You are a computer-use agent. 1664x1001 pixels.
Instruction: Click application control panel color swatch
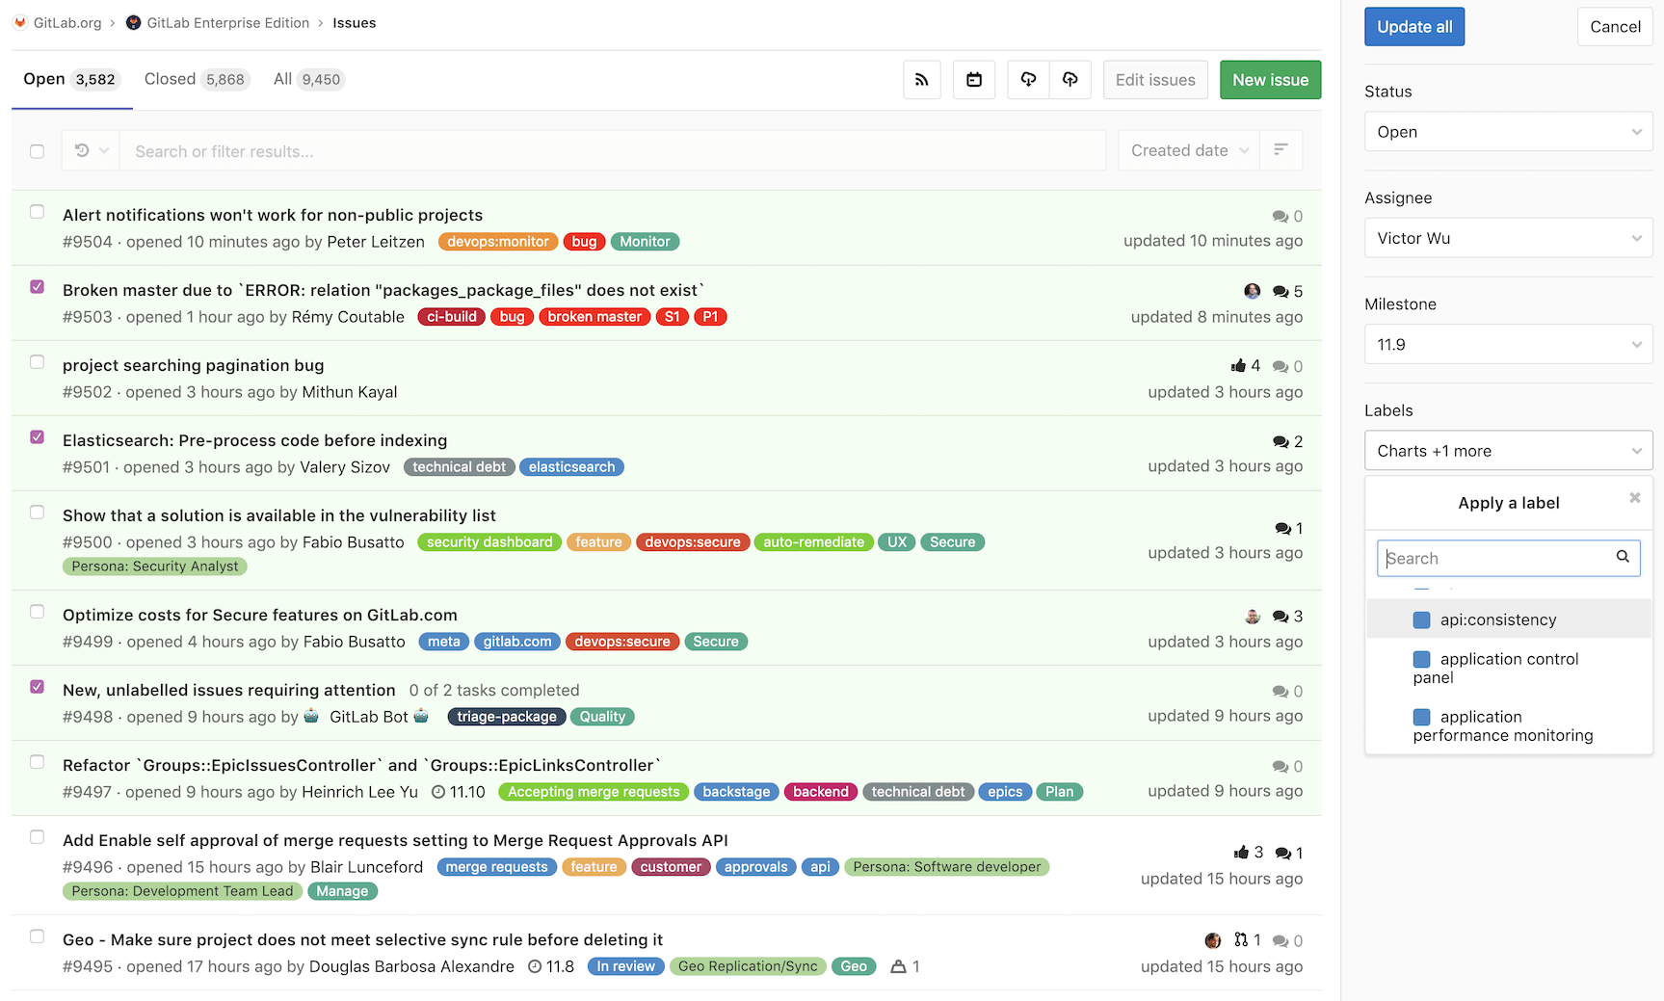pos(1421,659)
